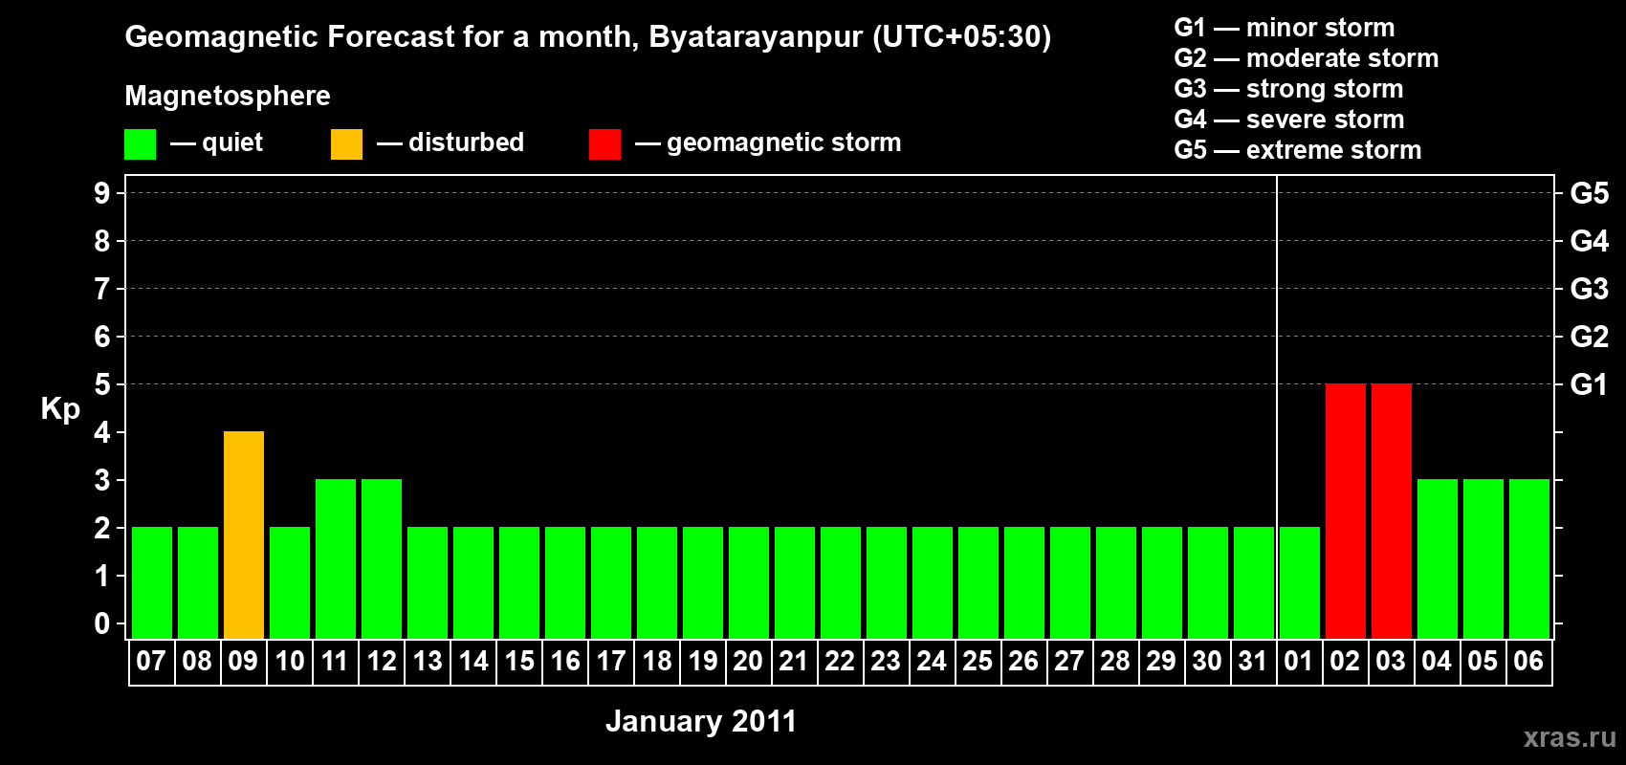
Task: Click the Geomagnetic Forecast chart title
Action: [x=588, y=37]
